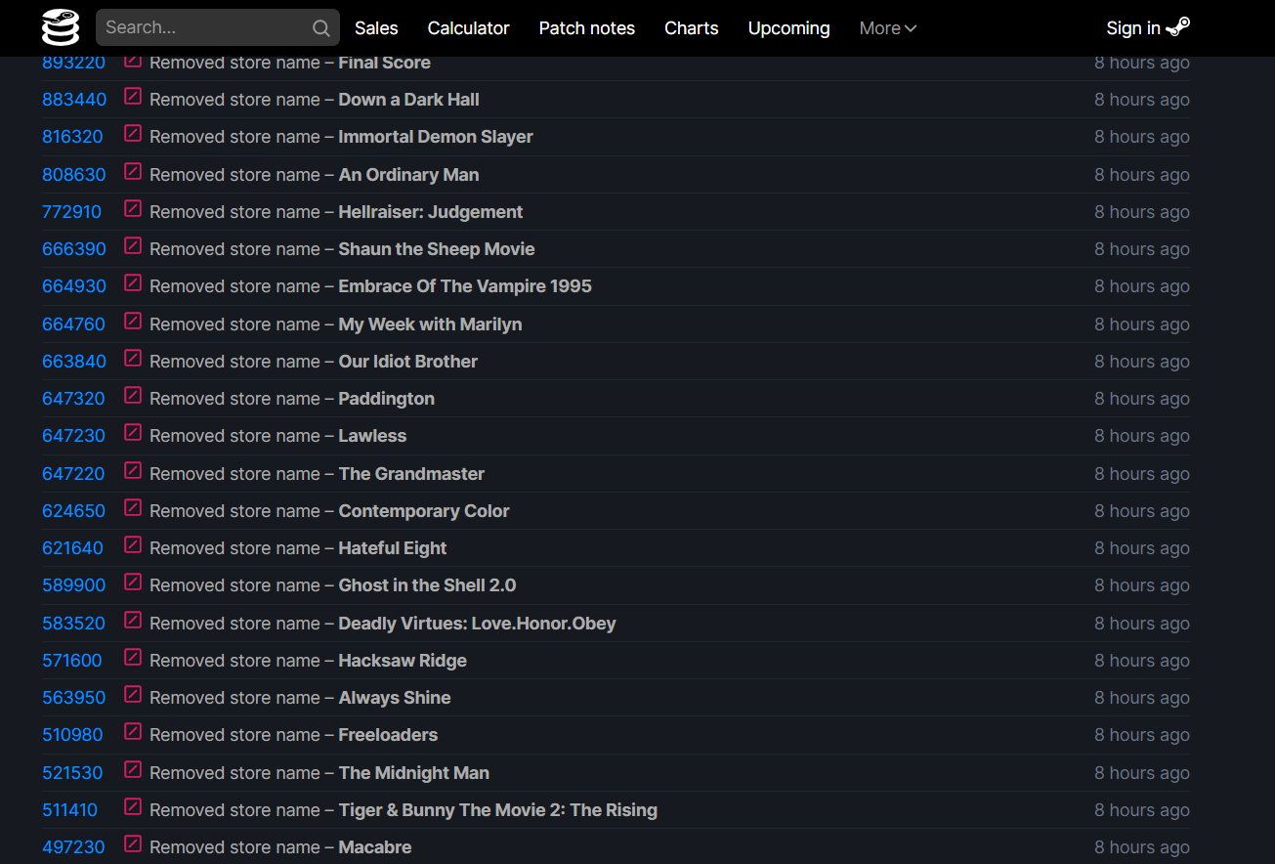Open app ID 666390 link

(74, 249)
